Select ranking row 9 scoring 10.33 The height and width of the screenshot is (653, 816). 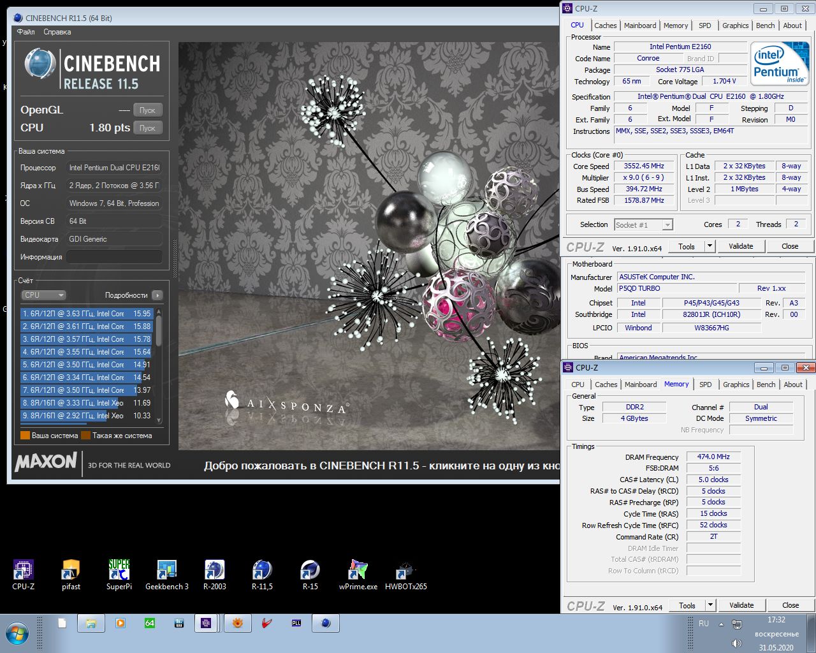[87, 416]
